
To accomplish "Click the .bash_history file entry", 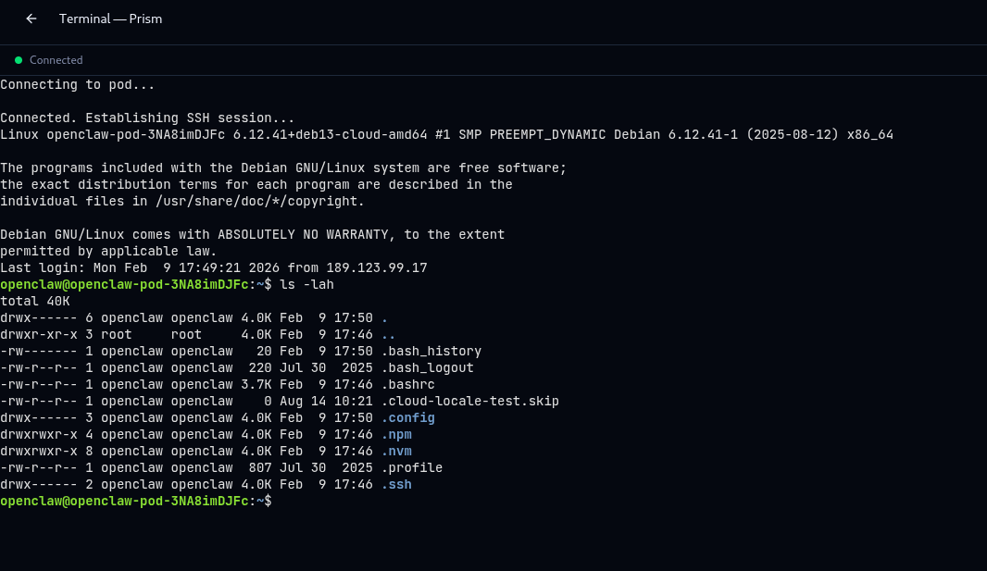I will click(x=431, y=351).
